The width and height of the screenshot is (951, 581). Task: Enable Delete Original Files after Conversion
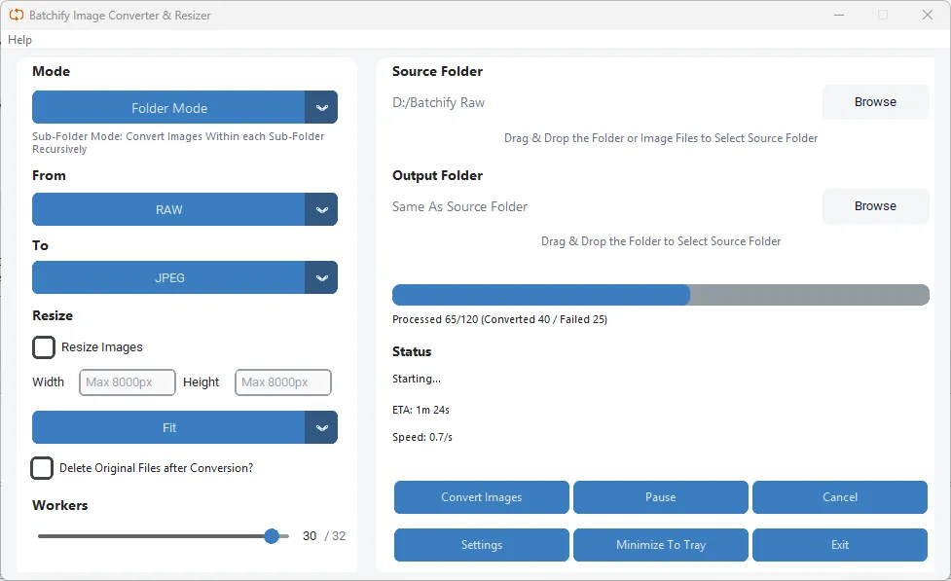(42, 468)
